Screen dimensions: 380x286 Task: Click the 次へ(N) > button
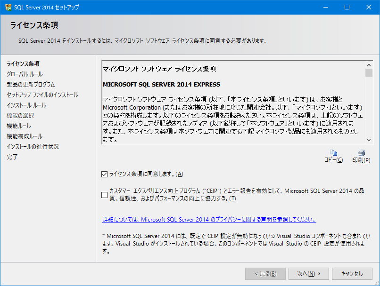click(309, 274)
